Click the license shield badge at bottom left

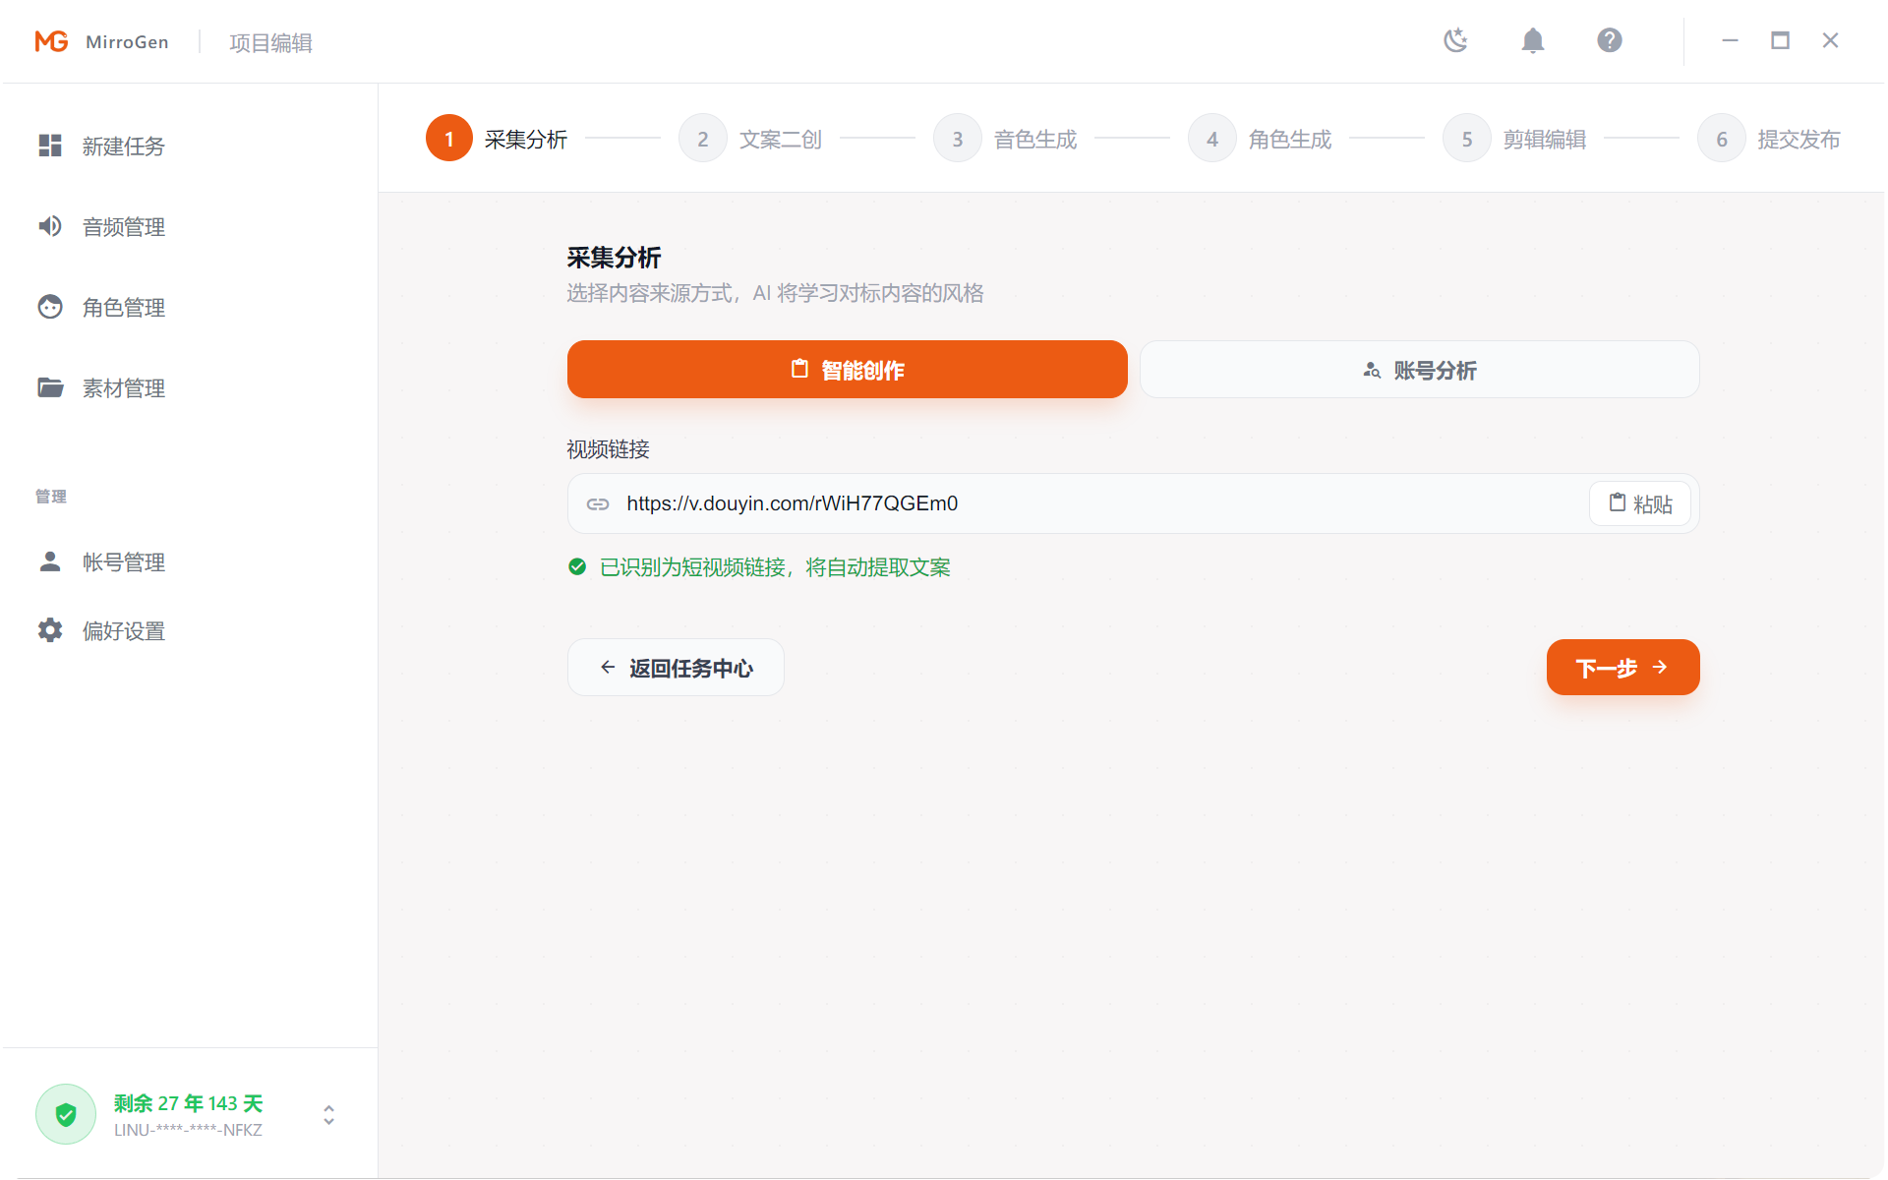click(x=65, y=1113)
